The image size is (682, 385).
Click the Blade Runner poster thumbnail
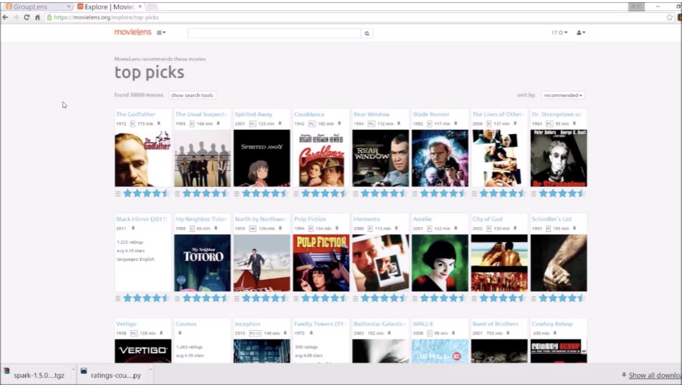(440, 158)
